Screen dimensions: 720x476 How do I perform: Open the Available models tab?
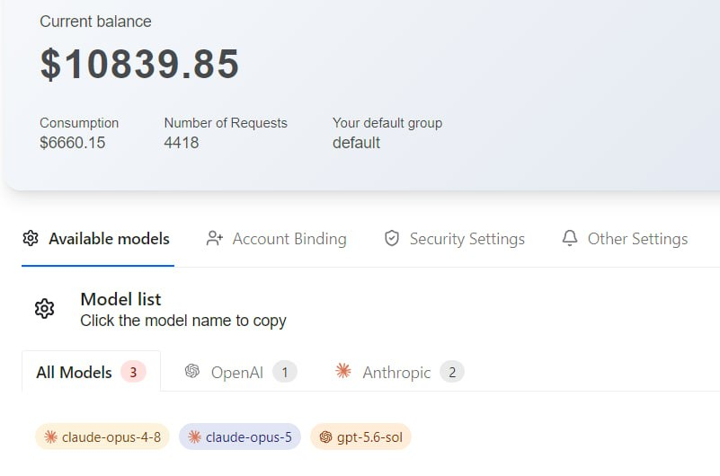pos(98,239)
